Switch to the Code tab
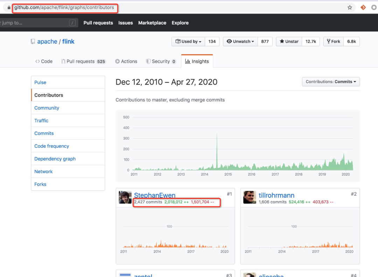The height and width of the screenshot is (277, 378). [44, 61]
